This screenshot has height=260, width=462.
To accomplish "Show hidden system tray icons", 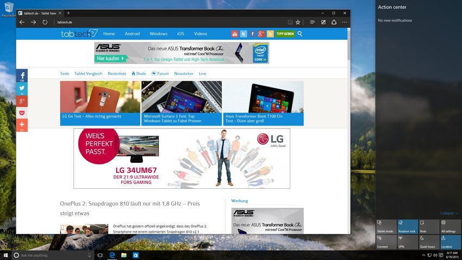I will [423, 255].
